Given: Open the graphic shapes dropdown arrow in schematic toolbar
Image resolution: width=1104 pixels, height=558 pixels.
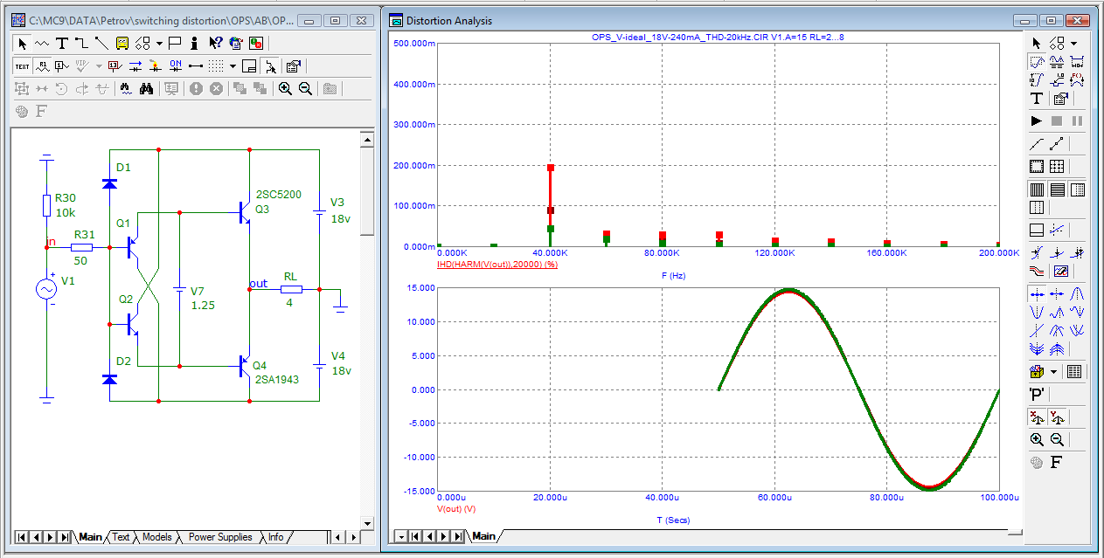Looking at the screenshot, I should tap(160, 43).
